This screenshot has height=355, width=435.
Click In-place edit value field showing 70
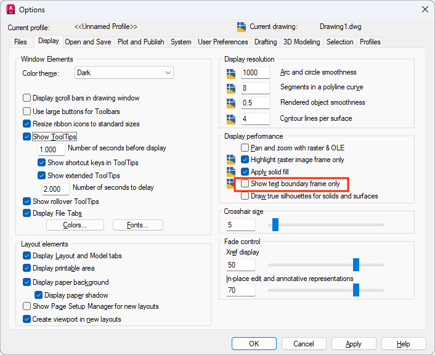(x=241, y=290)
